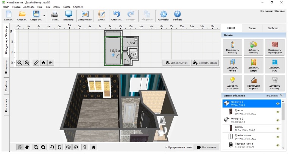Select the Stairs and cutouts (Лестницы и вырезы) tool
Screen dimensions: 288x154
pos(254,82)
